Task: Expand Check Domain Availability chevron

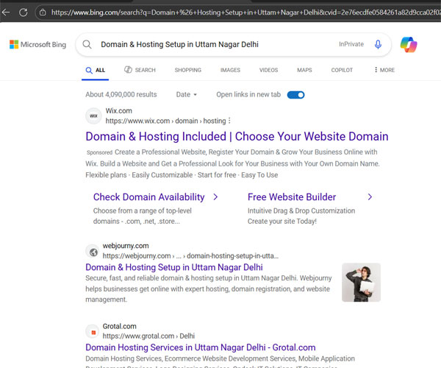Action: click(215, 197)
